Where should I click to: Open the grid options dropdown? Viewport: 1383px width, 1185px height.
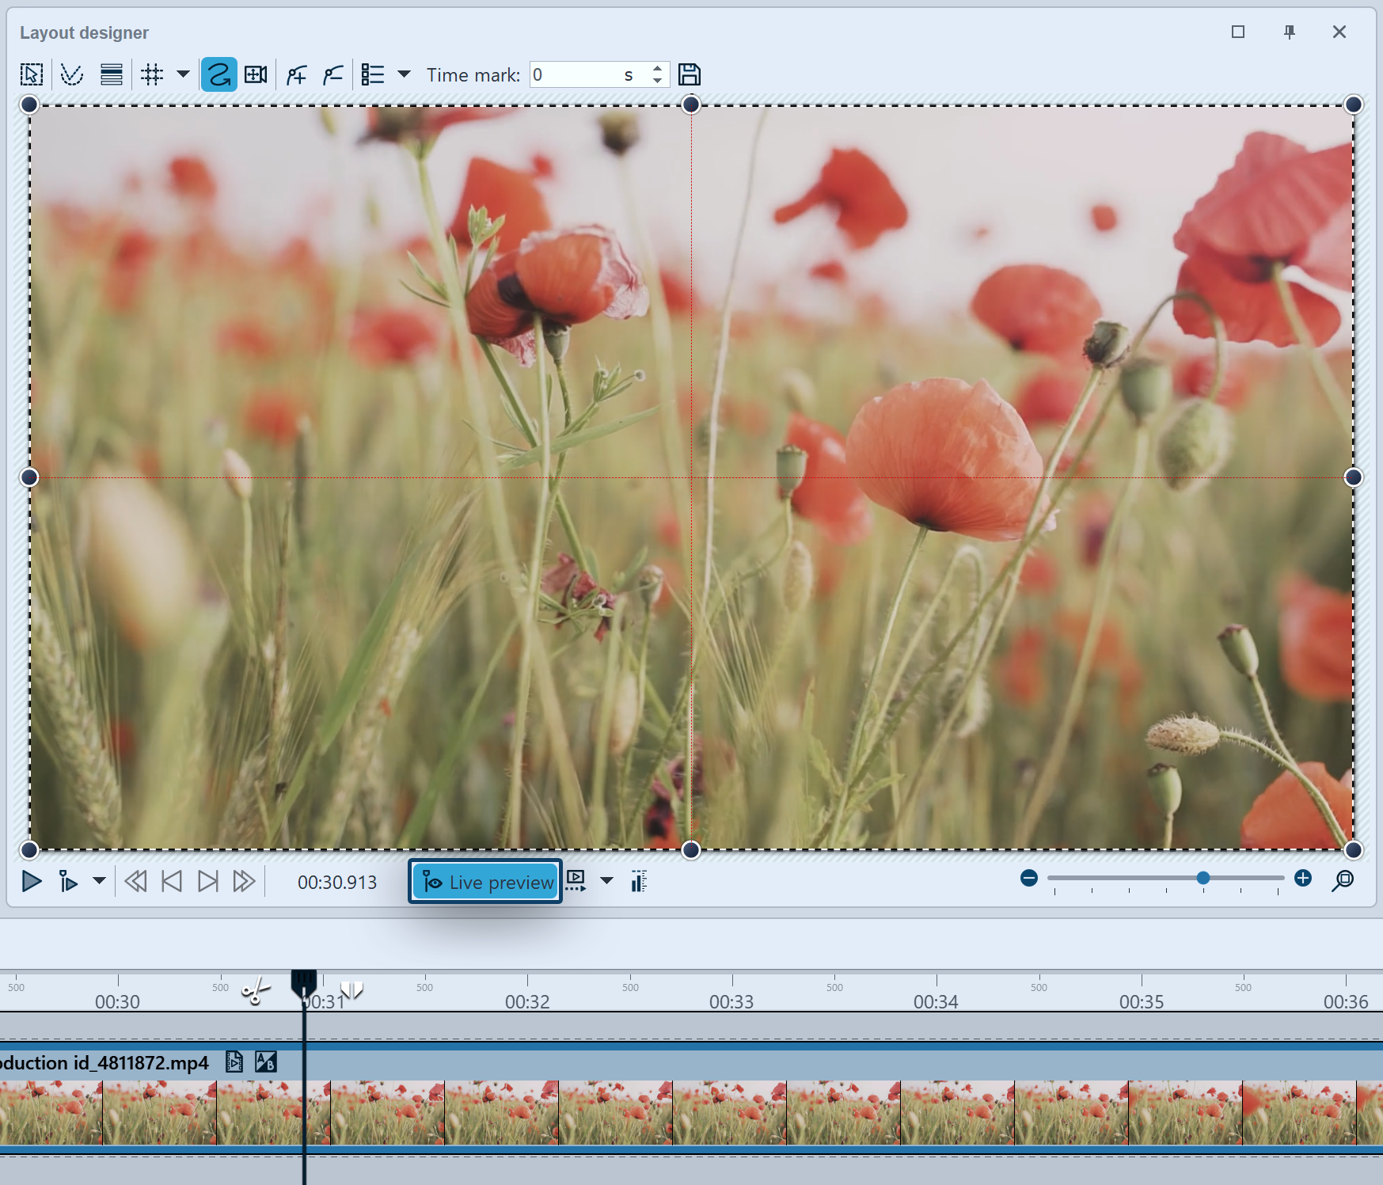click(x=183, y=74)
